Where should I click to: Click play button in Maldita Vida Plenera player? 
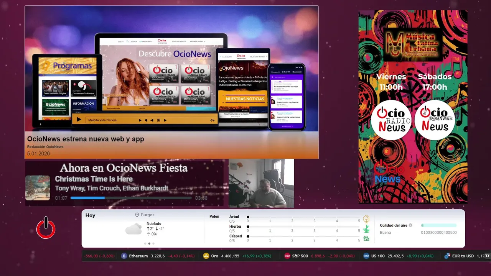point(79,120)
